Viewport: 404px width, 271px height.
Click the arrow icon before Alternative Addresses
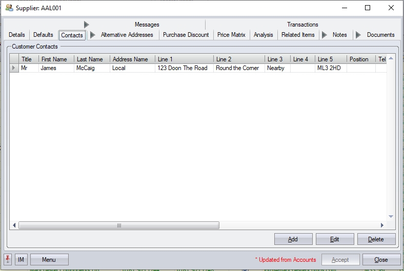click(x=93, y=35)
